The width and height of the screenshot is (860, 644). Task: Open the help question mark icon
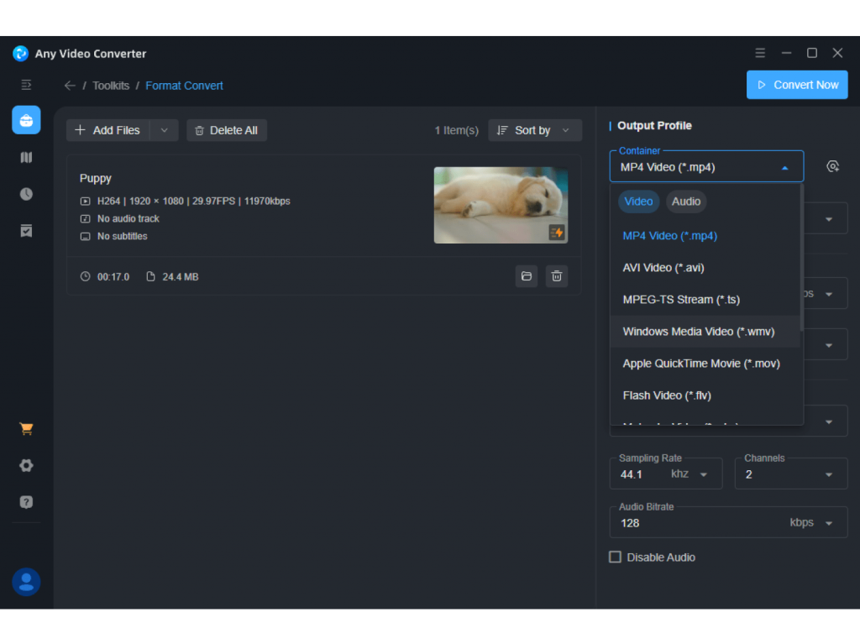point(26,502)
